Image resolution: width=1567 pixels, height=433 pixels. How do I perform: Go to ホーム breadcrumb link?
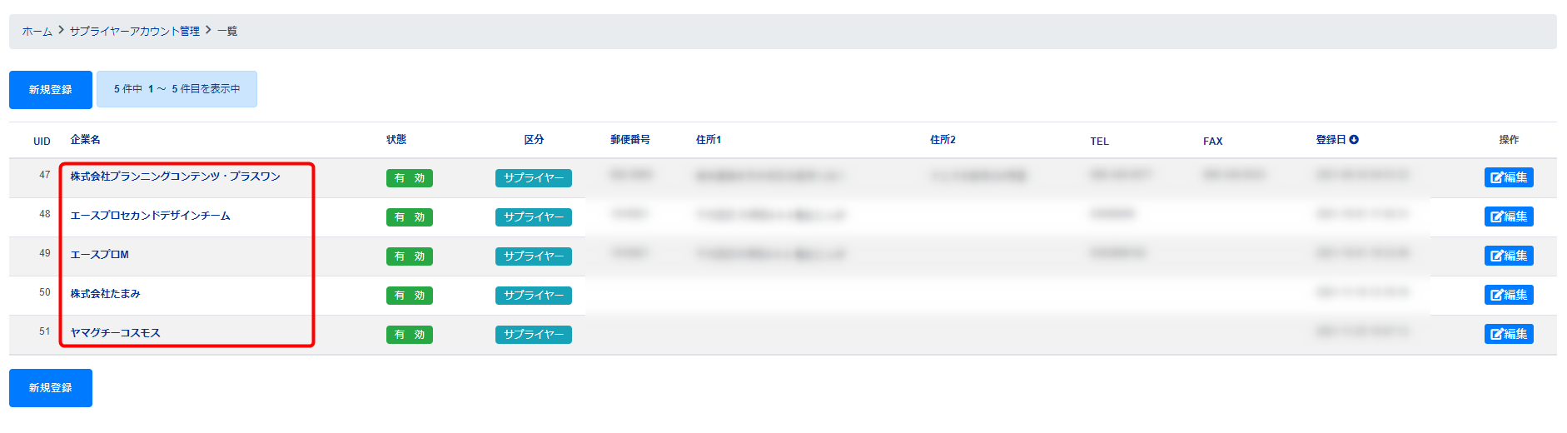pyautogui.click(x=37, y=32)
